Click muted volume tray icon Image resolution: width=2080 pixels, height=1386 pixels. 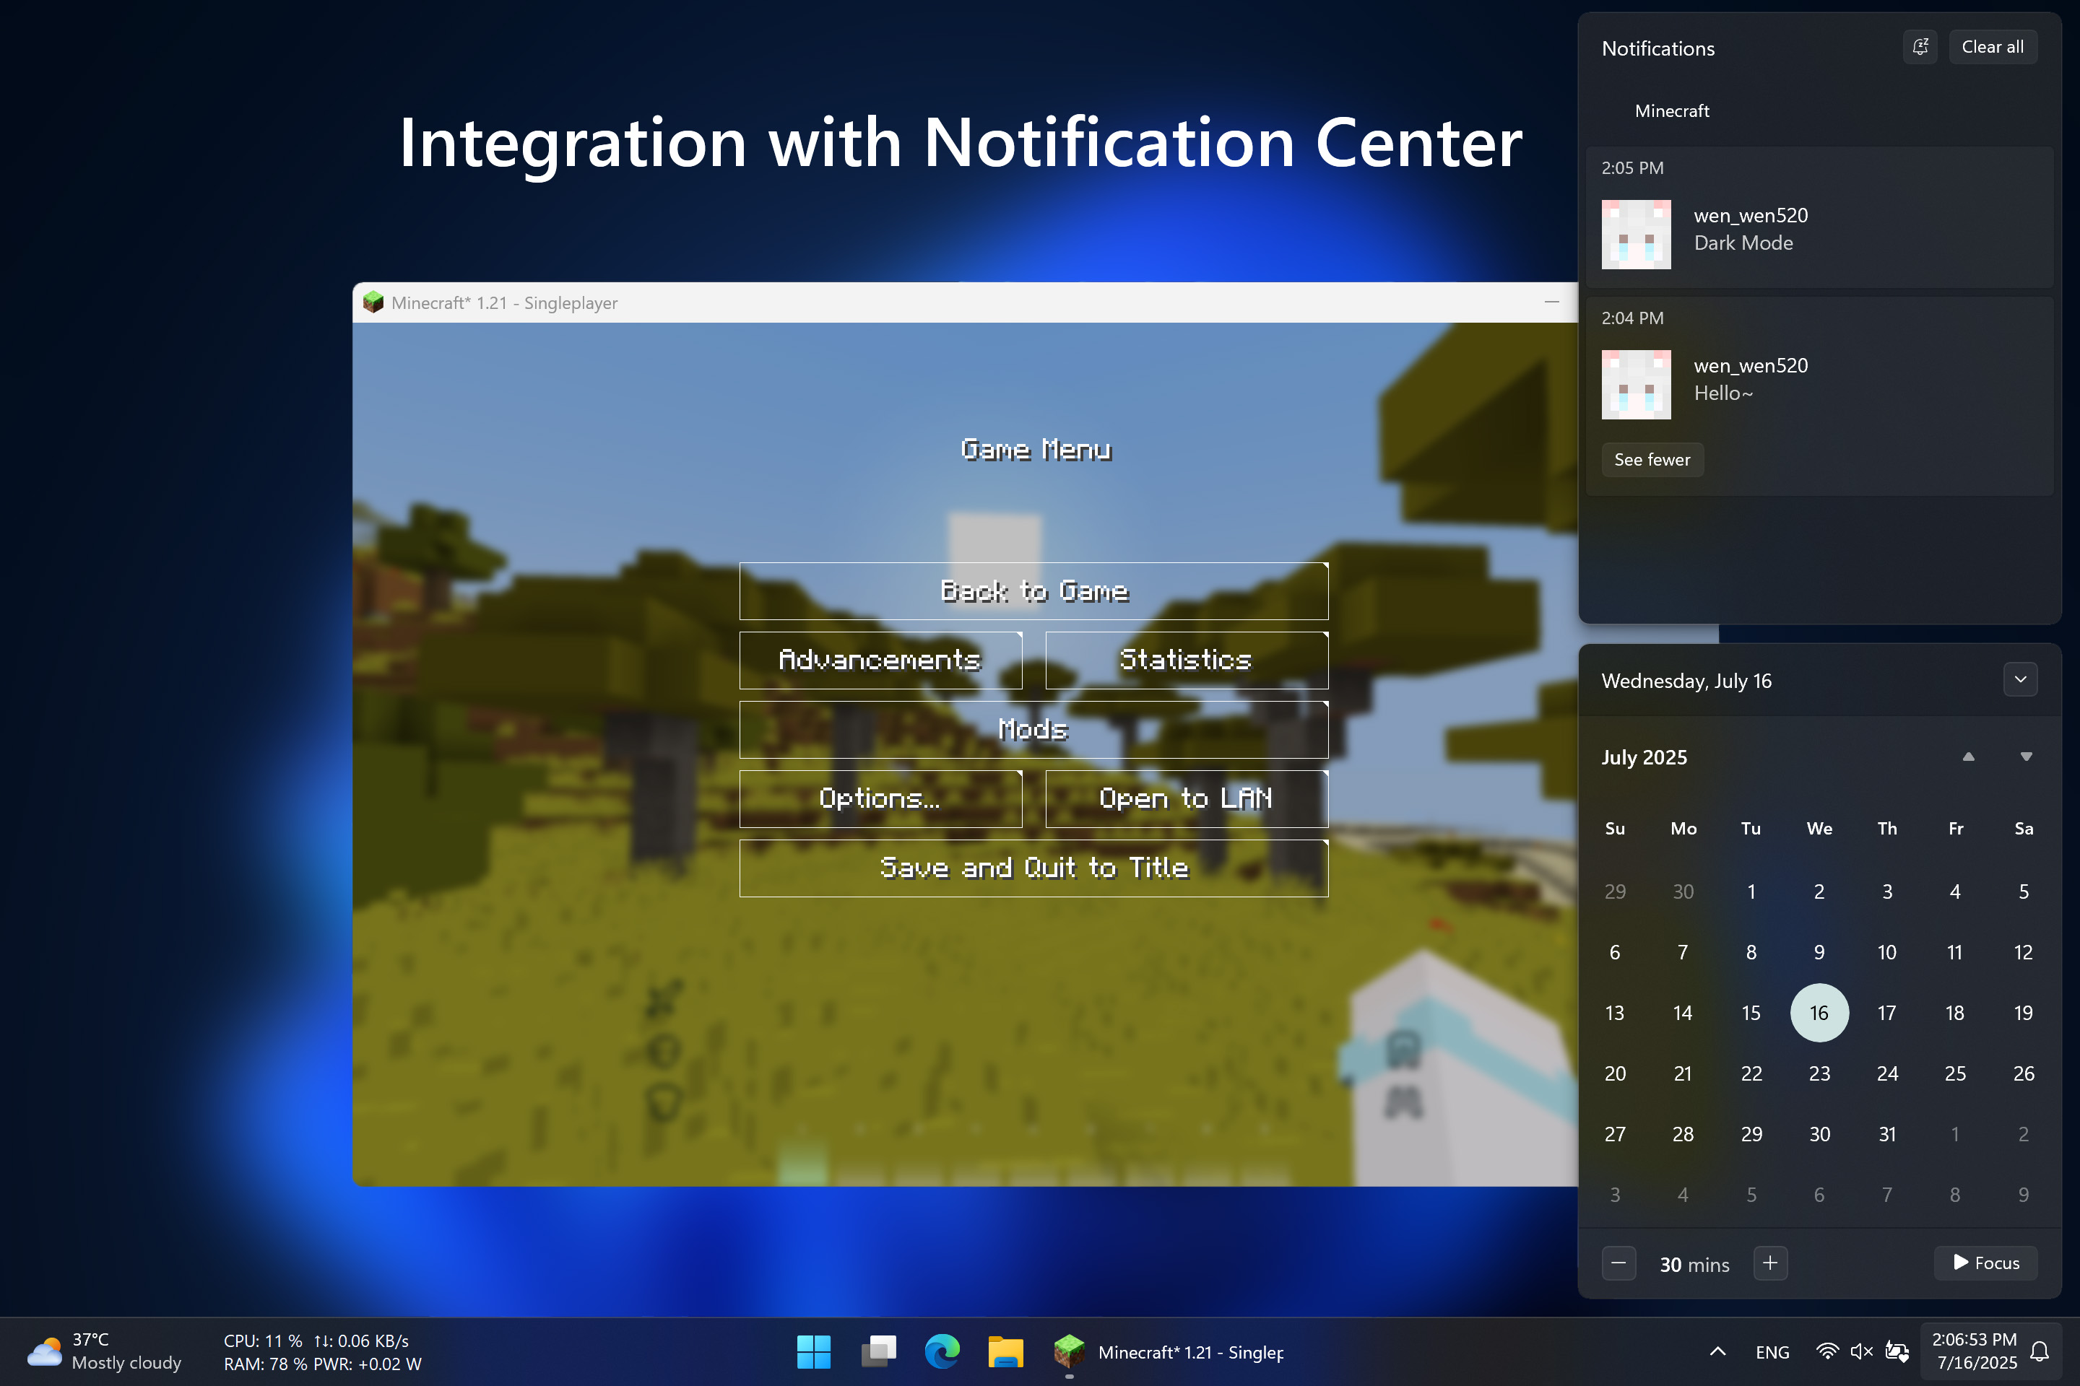point(1862,1351)
